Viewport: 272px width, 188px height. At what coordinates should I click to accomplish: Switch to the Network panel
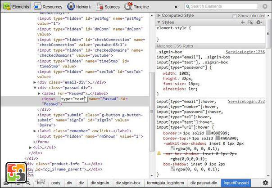pos(79,7)
